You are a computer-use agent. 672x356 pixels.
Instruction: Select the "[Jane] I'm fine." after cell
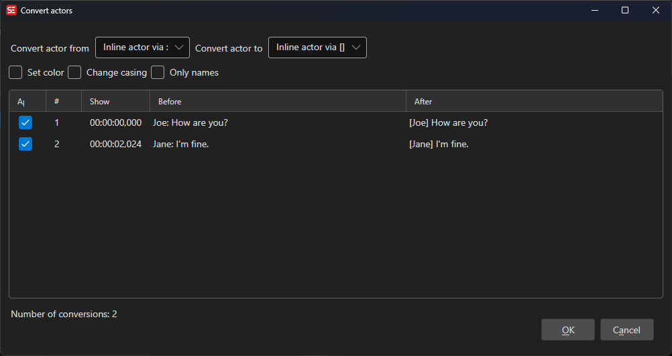(439, 144)
